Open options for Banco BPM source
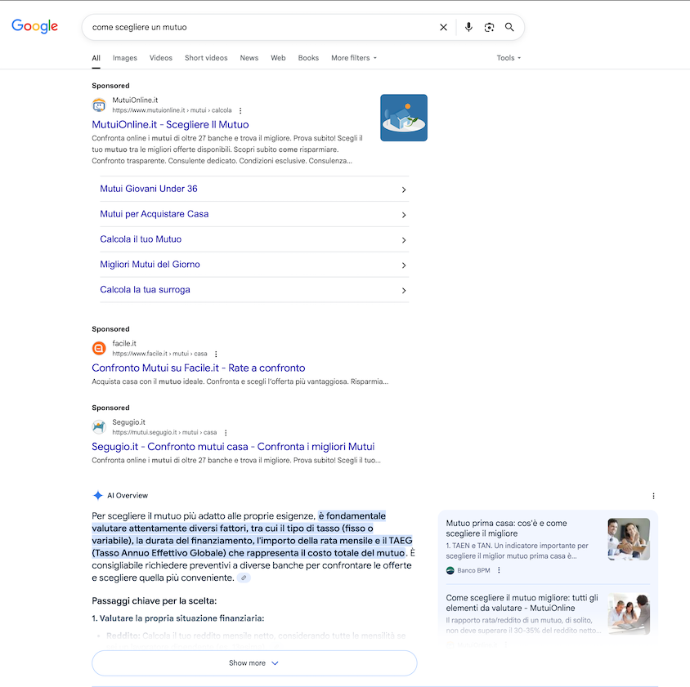Viewport: 690px width, 687px height. coord(499,570)
